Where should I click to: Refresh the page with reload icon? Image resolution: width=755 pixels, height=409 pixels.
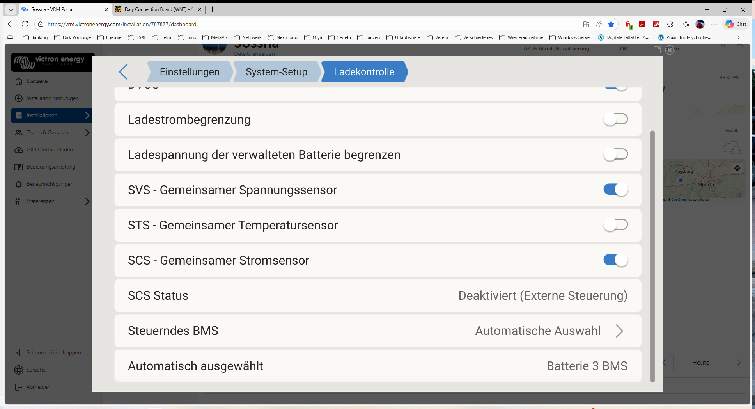click(25, 24)
